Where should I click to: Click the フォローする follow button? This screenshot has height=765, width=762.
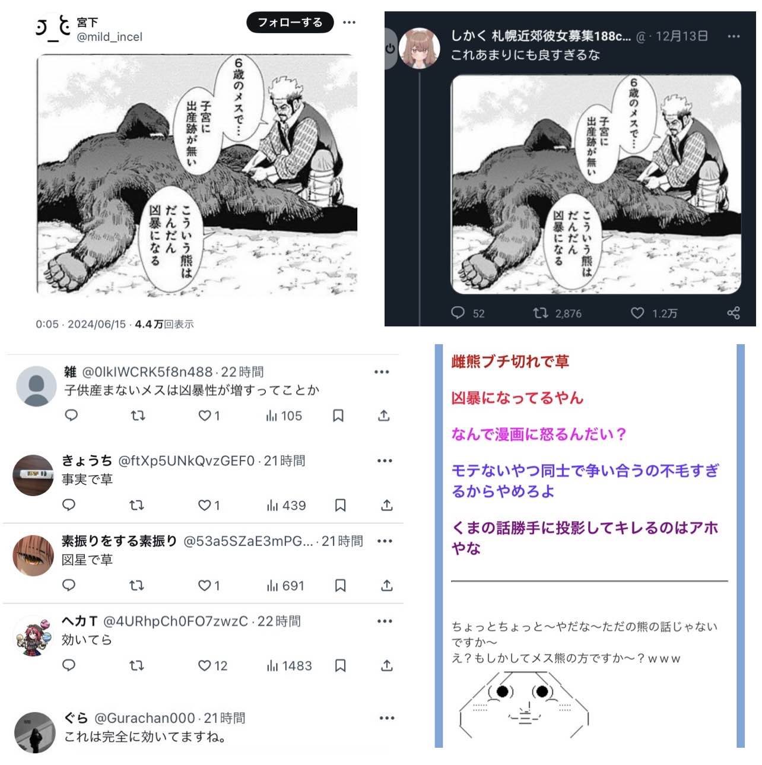point(290,23)
